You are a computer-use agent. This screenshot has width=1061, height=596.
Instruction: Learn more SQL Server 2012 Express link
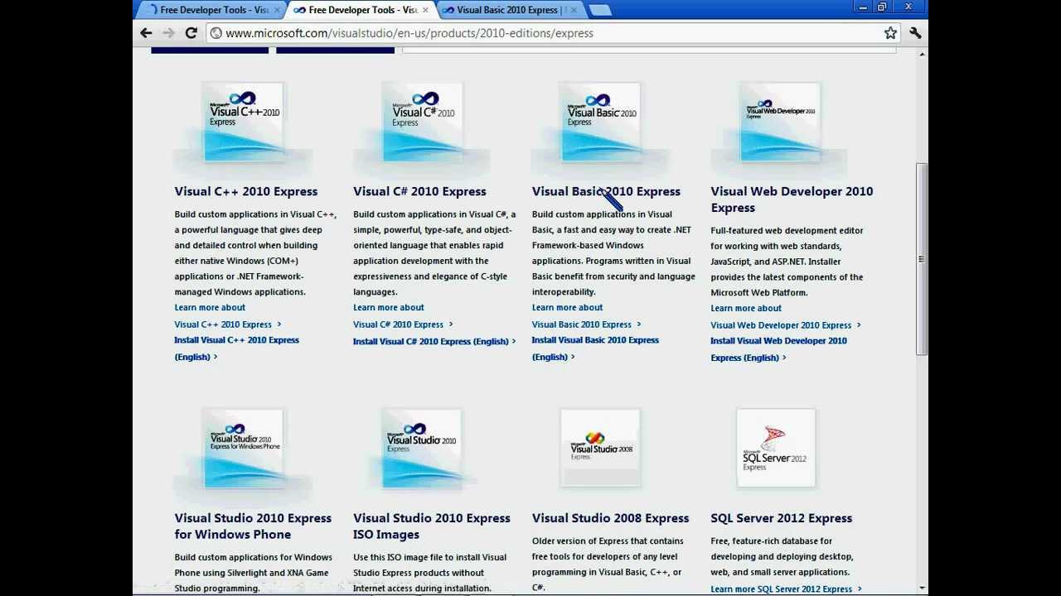[786, 589]
